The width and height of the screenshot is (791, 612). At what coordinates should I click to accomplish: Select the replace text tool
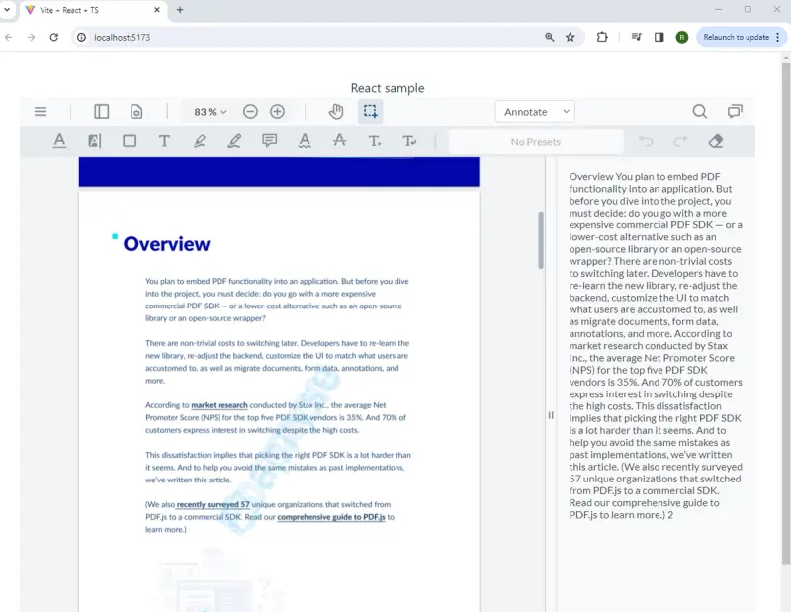409,141
